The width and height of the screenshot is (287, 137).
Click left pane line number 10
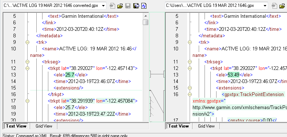pos(13,49)
